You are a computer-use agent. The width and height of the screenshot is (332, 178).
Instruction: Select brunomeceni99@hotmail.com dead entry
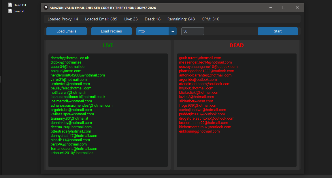(203, 123)
